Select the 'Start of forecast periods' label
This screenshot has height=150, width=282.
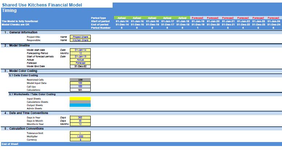click(40, 56)
